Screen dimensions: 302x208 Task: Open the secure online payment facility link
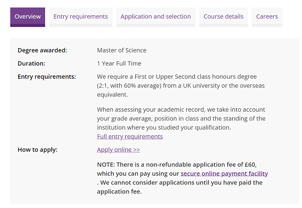click(224, 174)
